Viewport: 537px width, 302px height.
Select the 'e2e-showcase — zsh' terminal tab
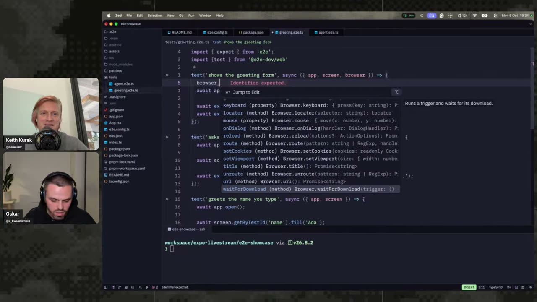(186, 229)
